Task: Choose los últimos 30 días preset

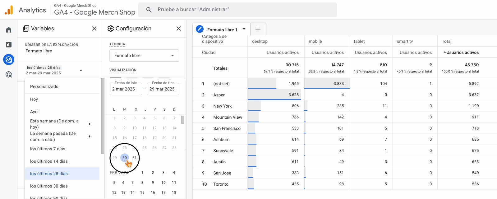Action: pos(49,186)
